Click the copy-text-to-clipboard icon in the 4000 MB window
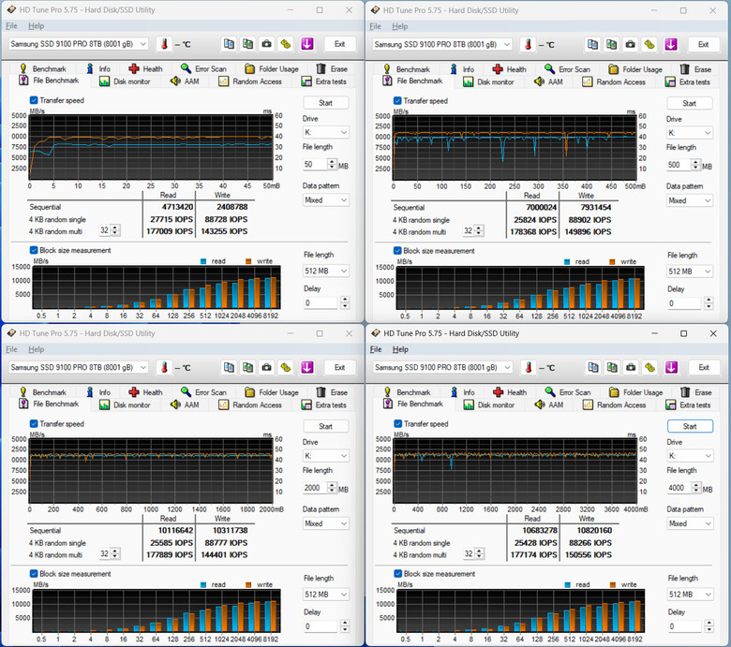Viewport: 731px width, 647px height. tap(593, 367)
